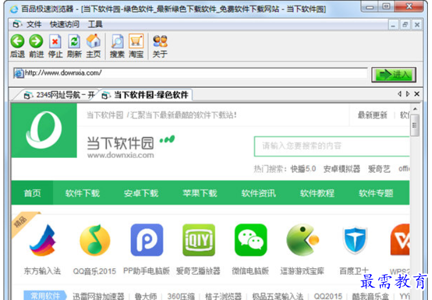Click the page icon beside the URL

[x=19, y=73]
